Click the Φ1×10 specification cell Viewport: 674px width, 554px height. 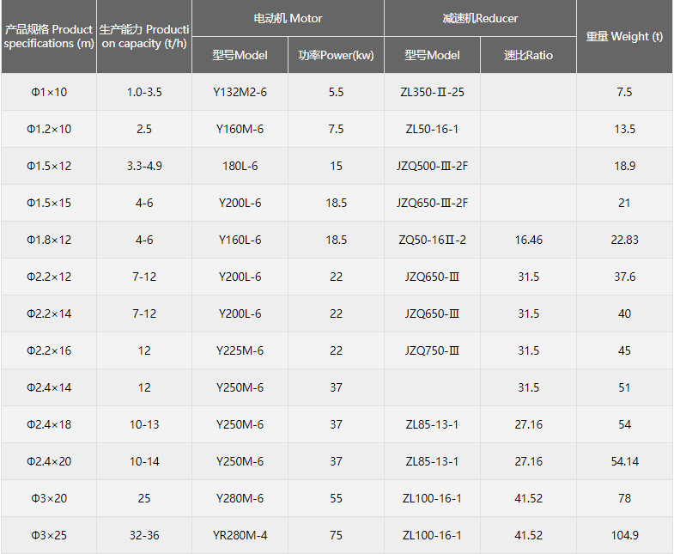pyautogui.click(x=49, y=92)
